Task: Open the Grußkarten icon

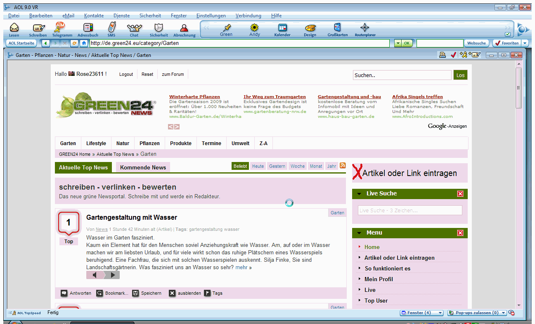Action: [x=337, y=28]
